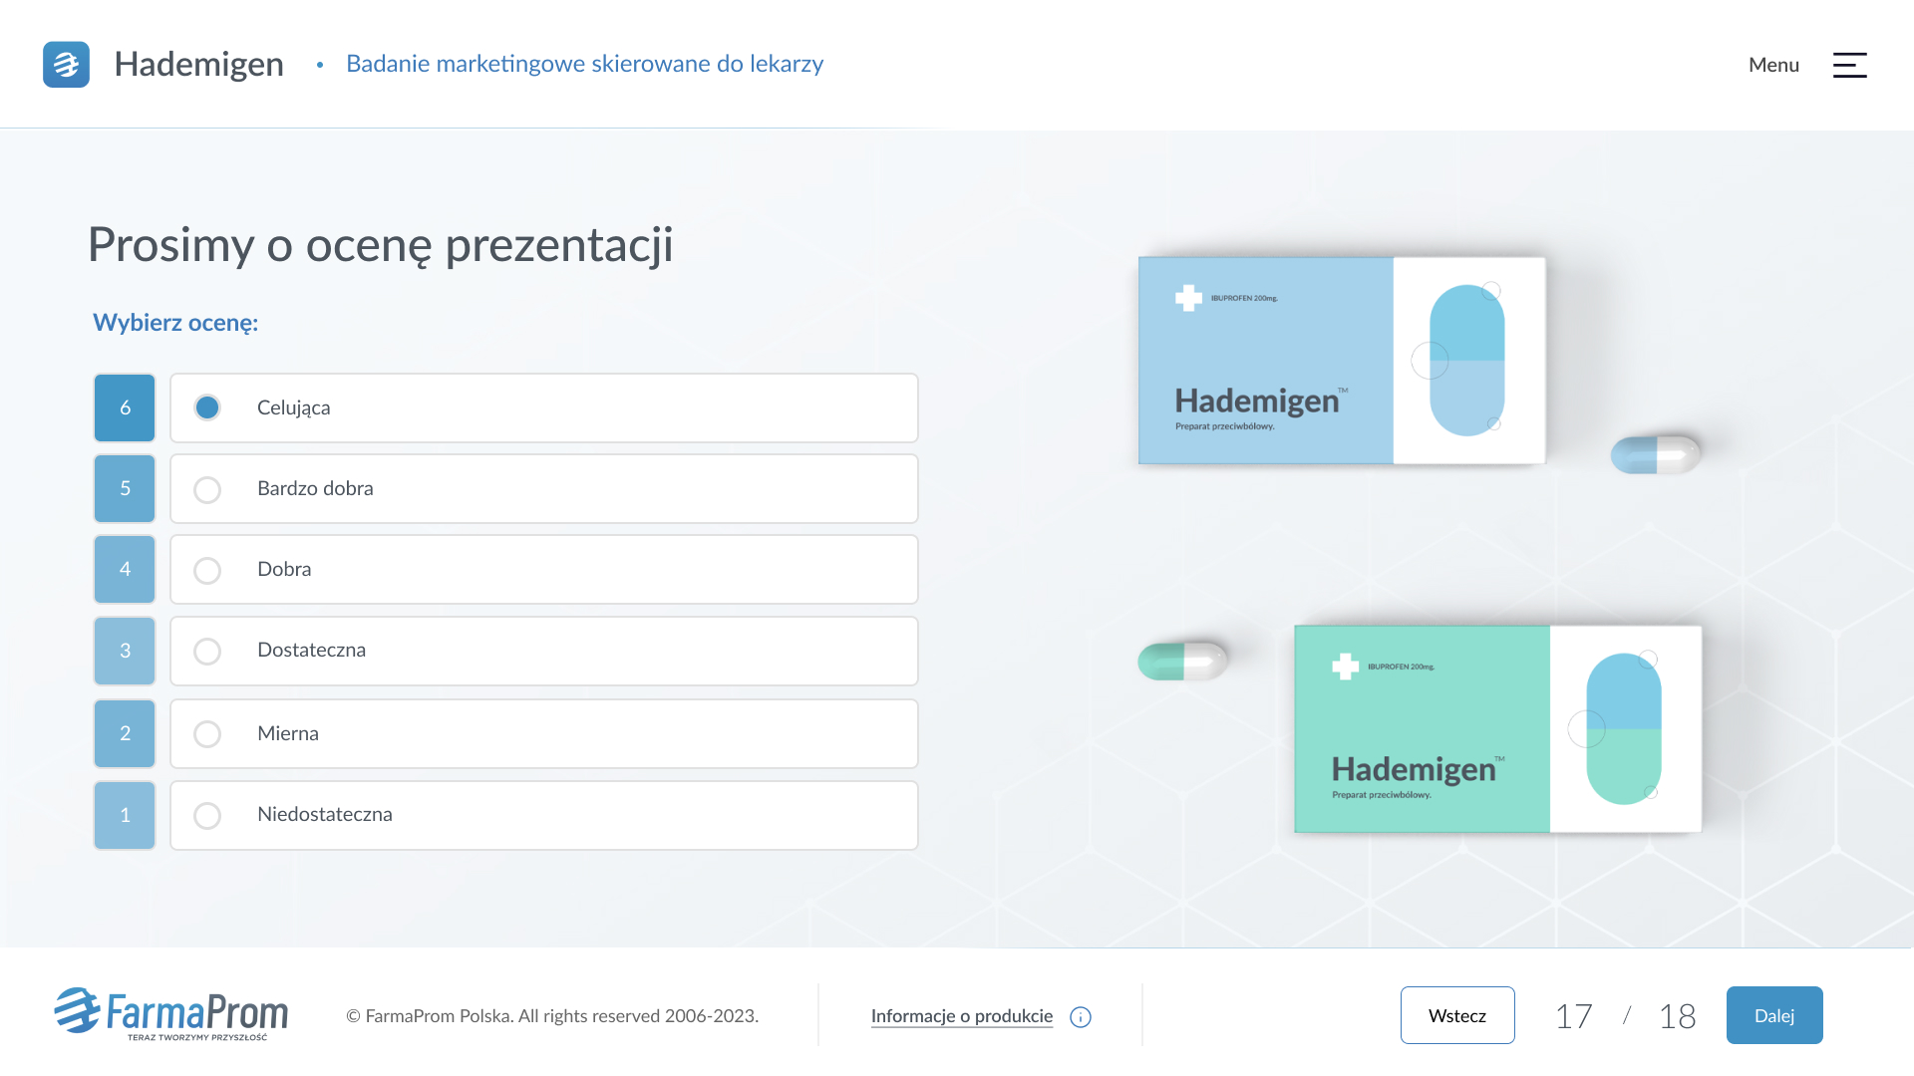Viewport: 1914px width, 1076px height.
Task: Go to next page with Dalej button
Action: [x=1774, y=1015]
